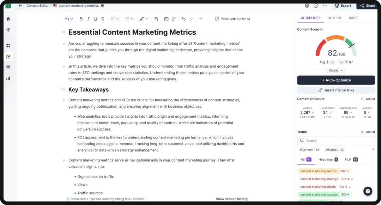This screenshot has height=205, width=381.
Task: Open the apps grid icon in the sidebar
Action: pyautogui.click(x=8, y=45)
